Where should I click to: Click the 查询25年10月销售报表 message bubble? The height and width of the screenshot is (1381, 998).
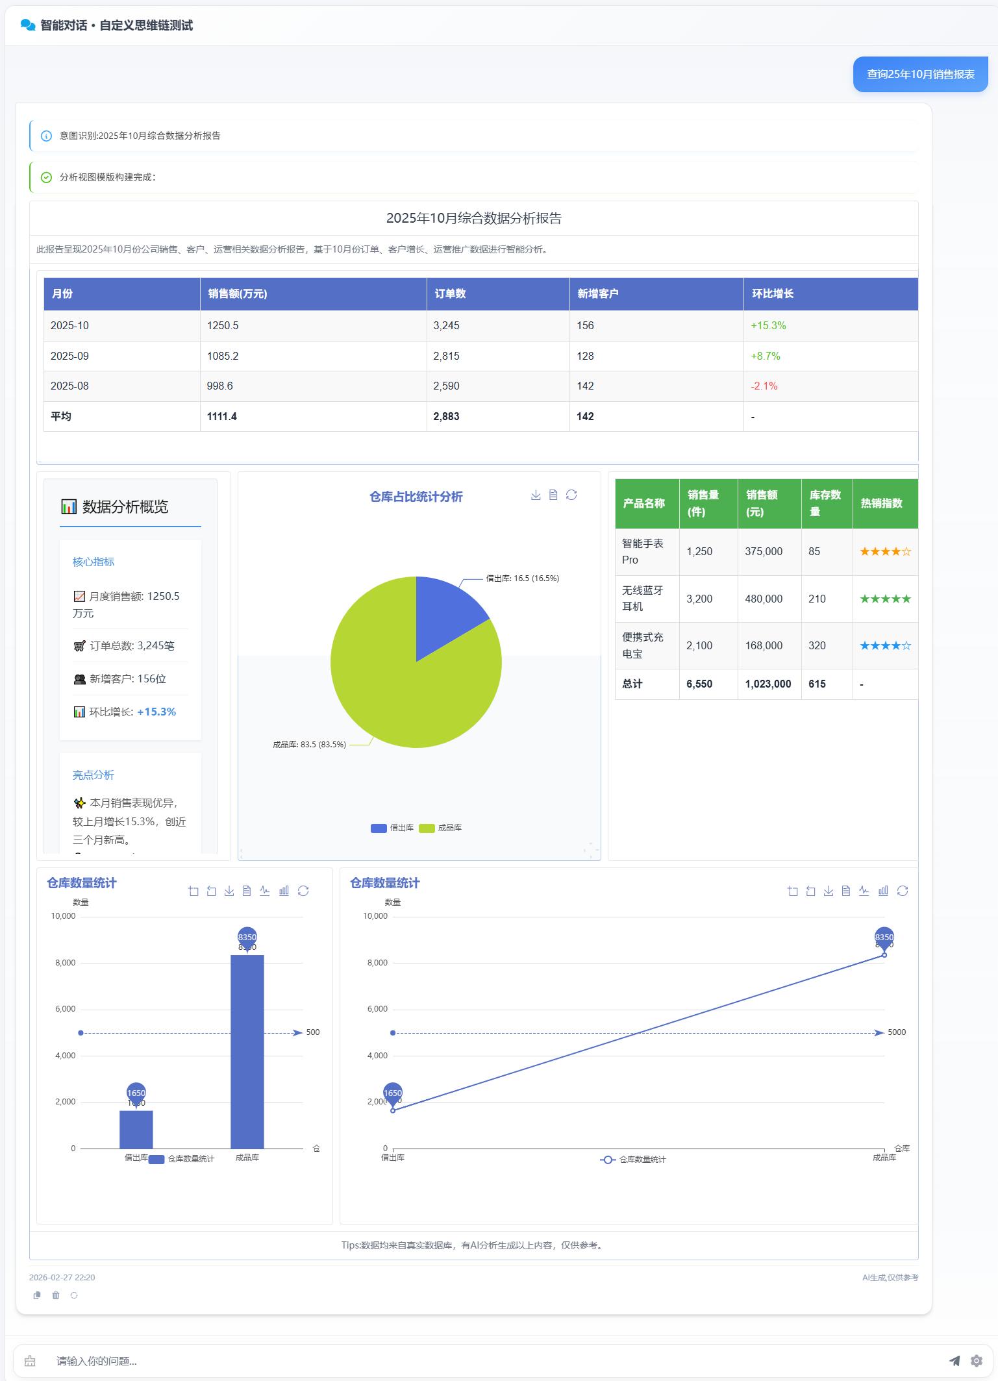click(920, 74)
